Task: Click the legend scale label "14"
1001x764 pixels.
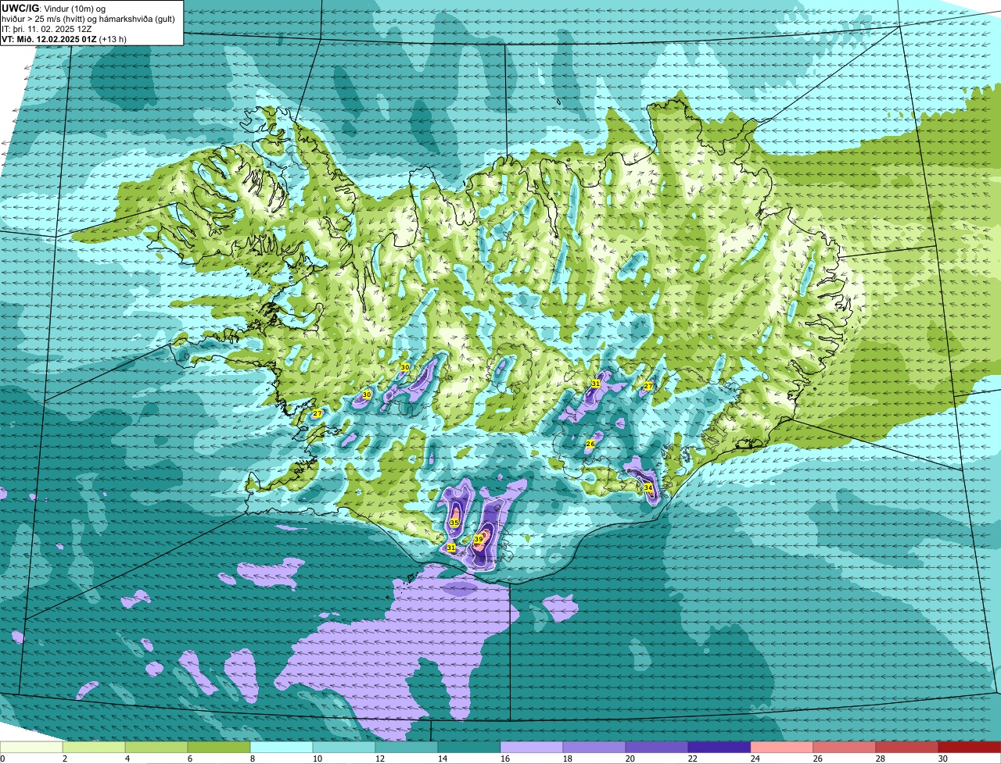Action: [x=443, y=759]
